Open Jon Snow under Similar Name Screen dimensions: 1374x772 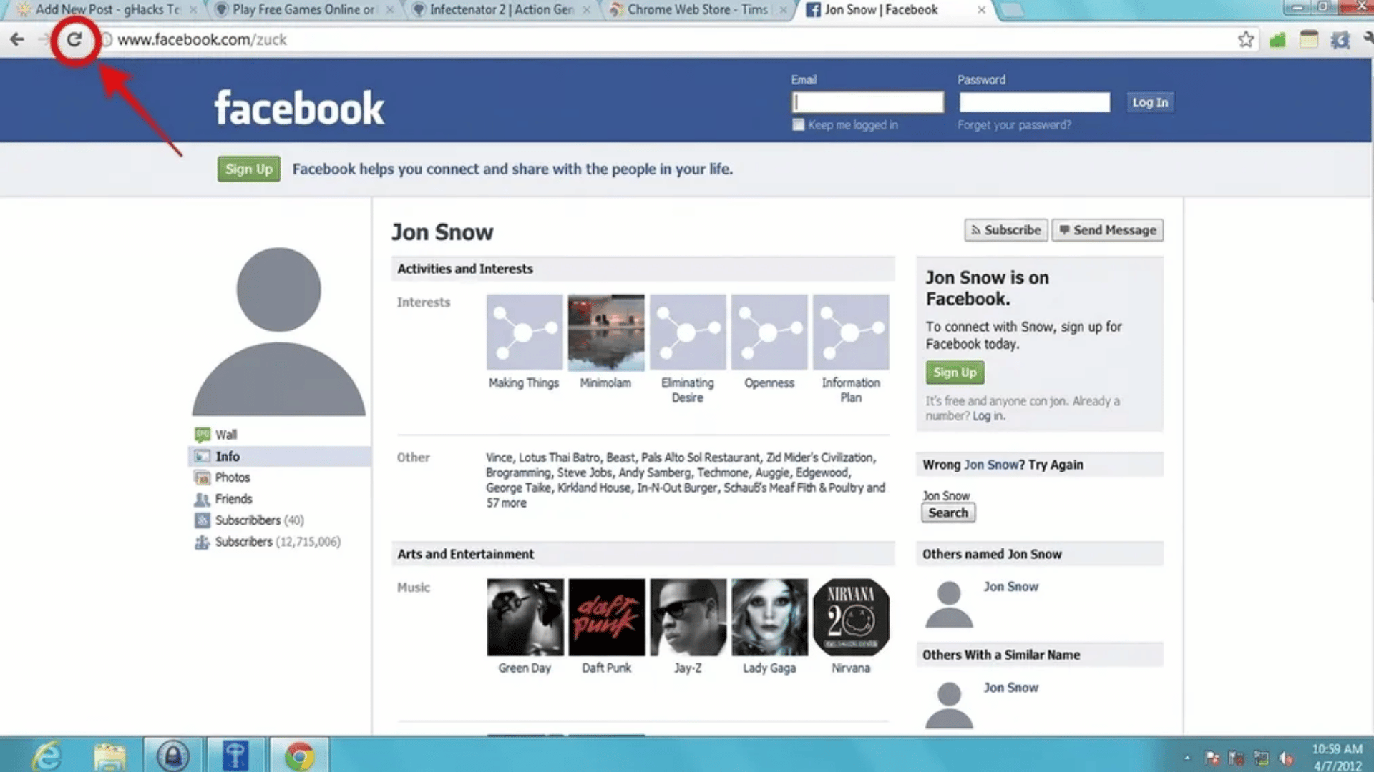pos(1010,688)
